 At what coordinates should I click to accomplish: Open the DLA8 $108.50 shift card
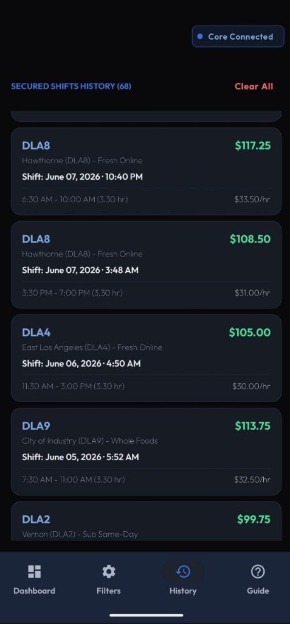click(146, 264)
